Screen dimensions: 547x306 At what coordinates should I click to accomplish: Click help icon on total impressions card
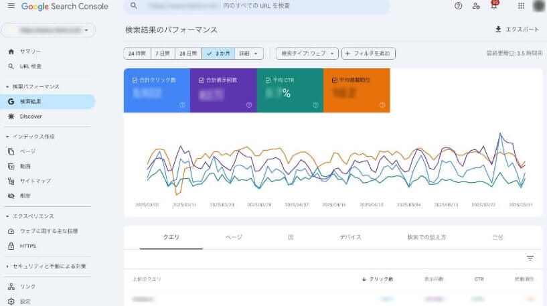[249, 105]
